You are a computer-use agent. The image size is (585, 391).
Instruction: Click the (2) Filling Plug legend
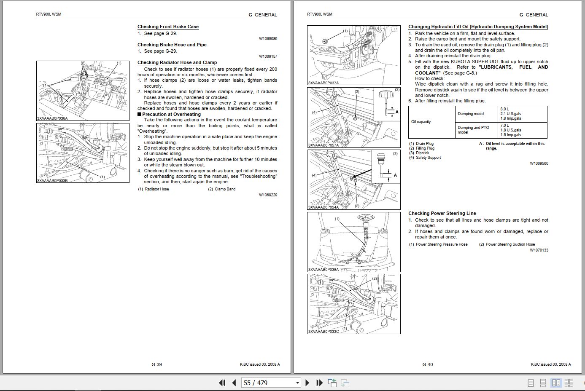coord(422,148)
